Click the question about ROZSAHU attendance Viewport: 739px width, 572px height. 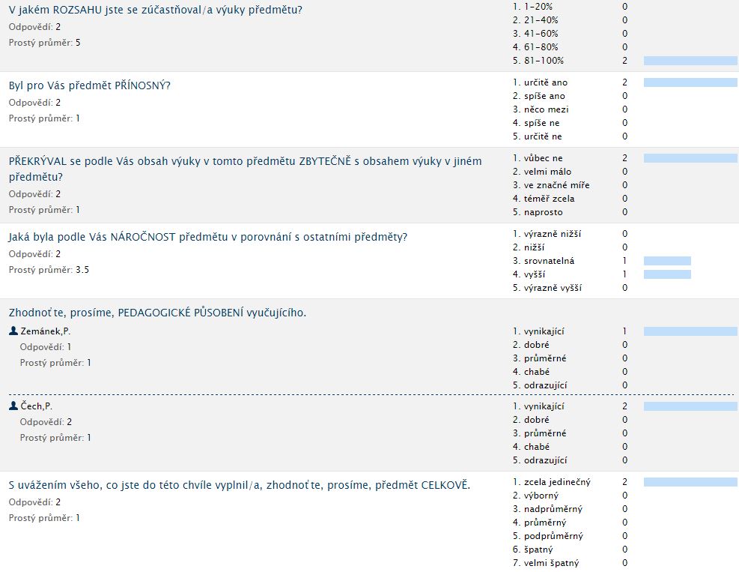click(x=156, y=10)
